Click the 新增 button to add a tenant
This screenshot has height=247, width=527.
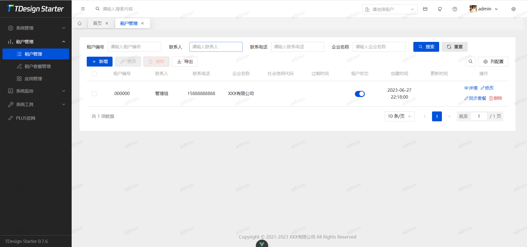[99, 62]
